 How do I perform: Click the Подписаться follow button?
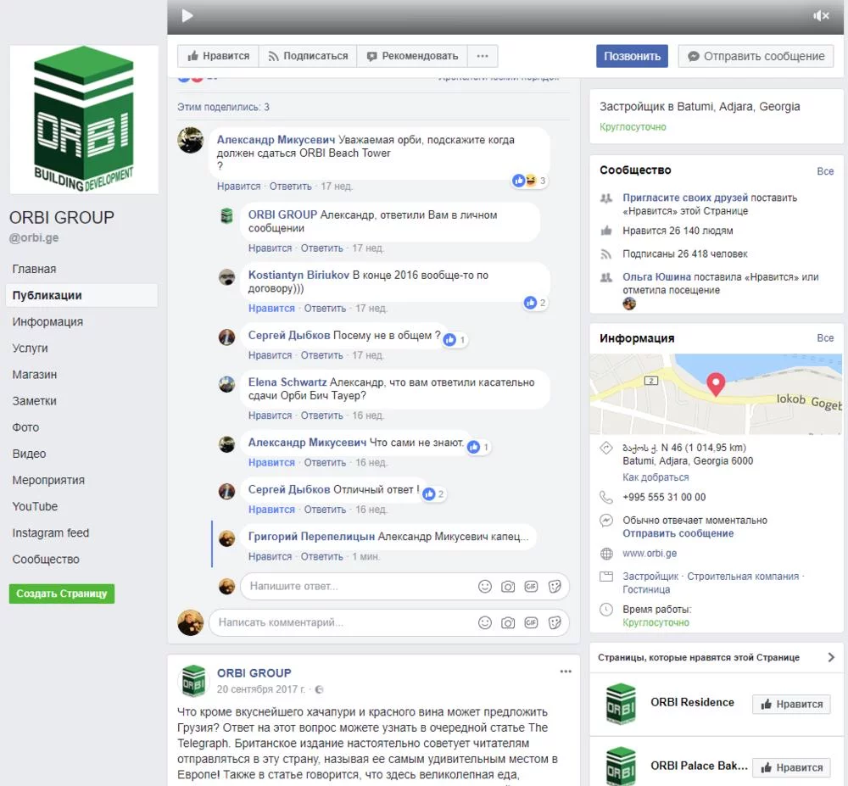[308, 56]
